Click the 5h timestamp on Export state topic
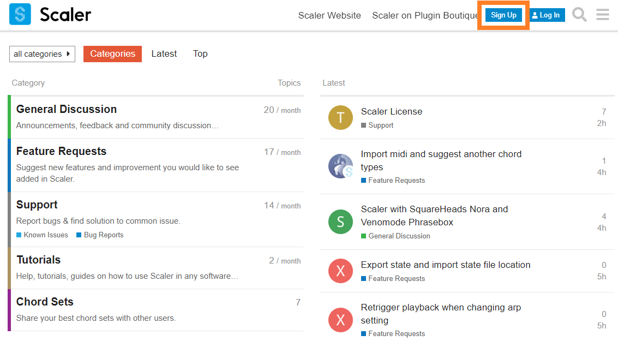 click(602, 277)
